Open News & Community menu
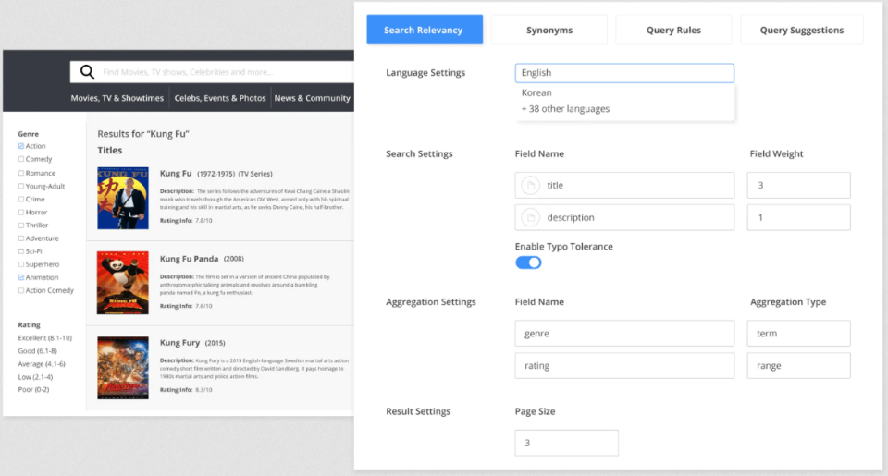The width and height of the screenshot is (888, 476). tap(312, 98)
